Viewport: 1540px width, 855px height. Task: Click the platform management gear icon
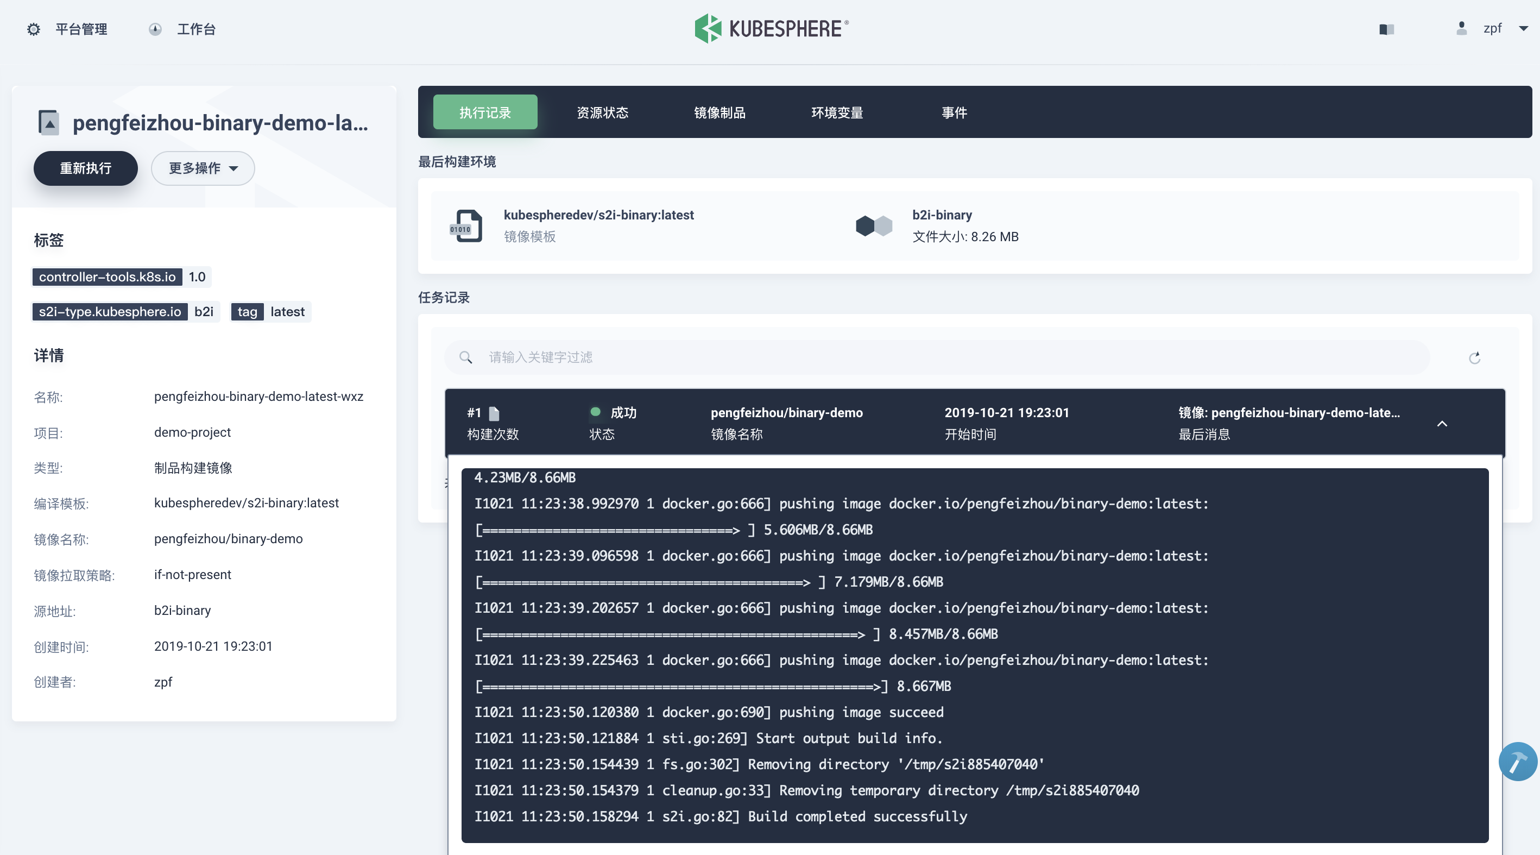34,29
